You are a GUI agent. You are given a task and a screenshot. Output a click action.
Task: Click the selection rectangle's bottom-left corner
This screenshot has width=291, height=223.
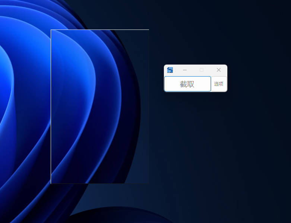click(51, 183)
